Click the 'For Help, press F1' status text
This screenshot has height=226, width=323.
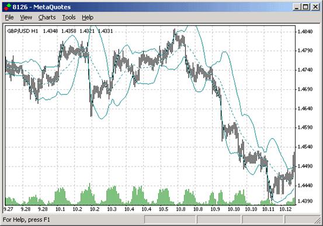(x=26, y=220)
